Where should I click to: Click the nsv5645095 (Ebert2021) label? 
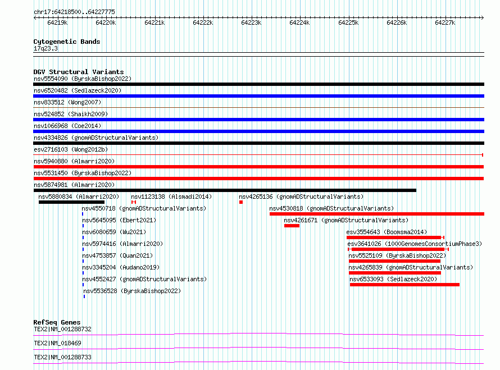pyautogui.click(x=119, y=220)
